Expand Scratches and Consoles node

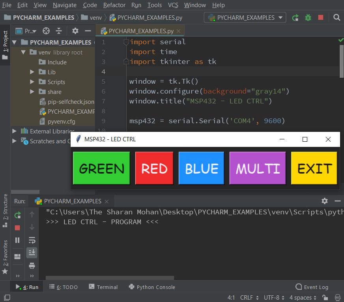[x=15, y=141]
